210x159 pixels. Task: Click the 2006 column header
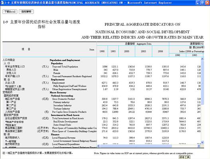160,51
